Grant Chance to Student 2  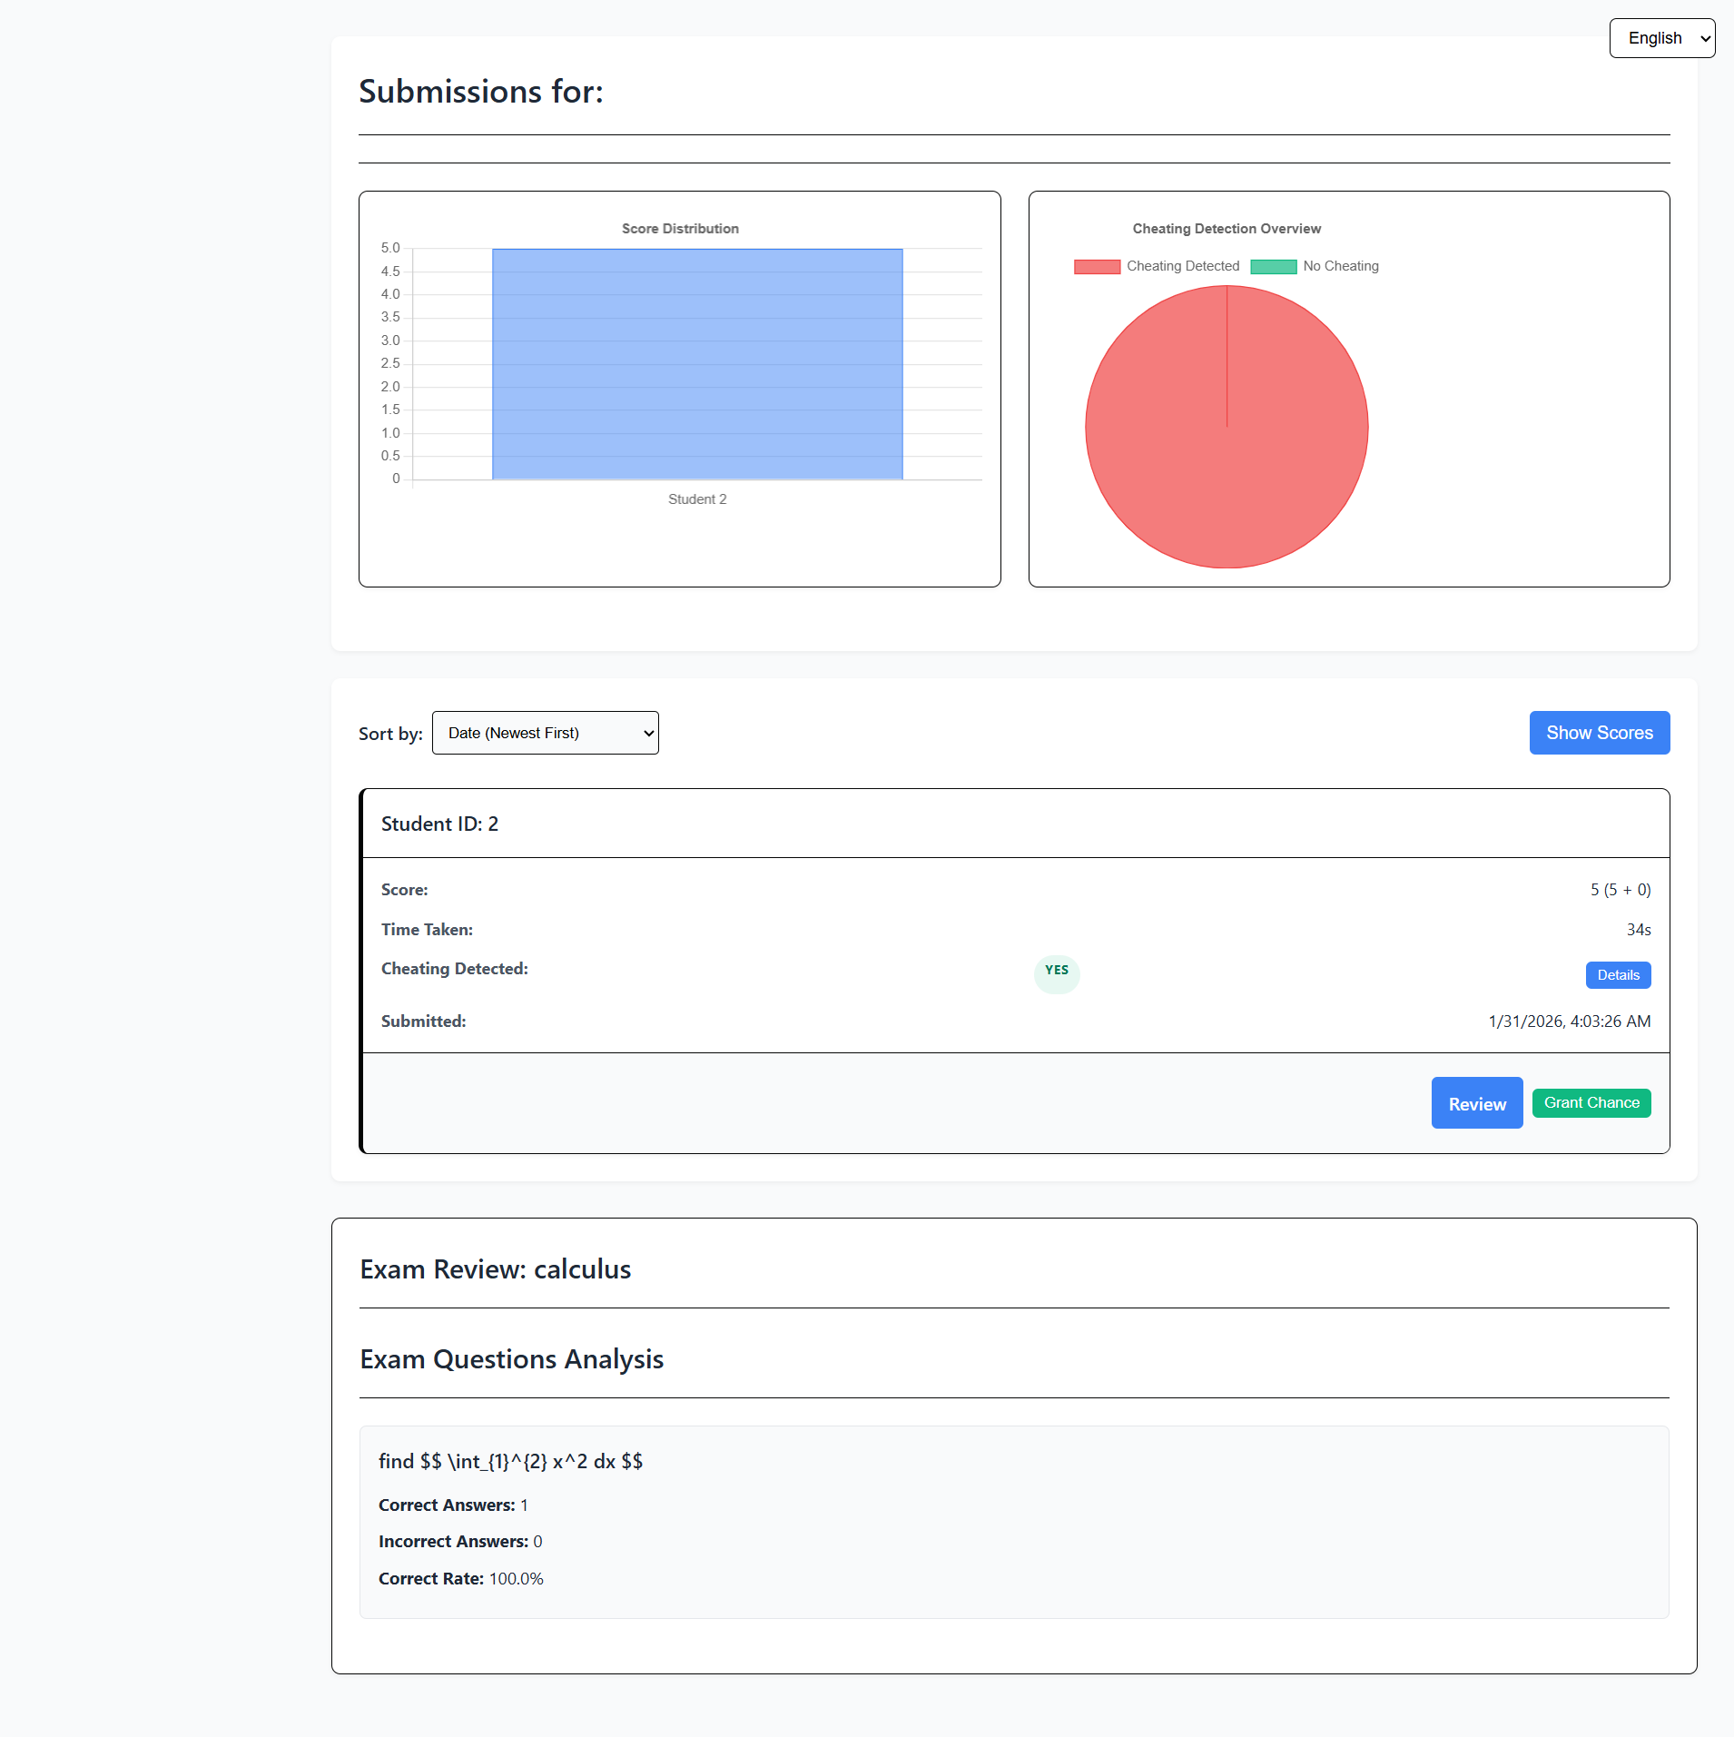[x=1591, y=1103]
